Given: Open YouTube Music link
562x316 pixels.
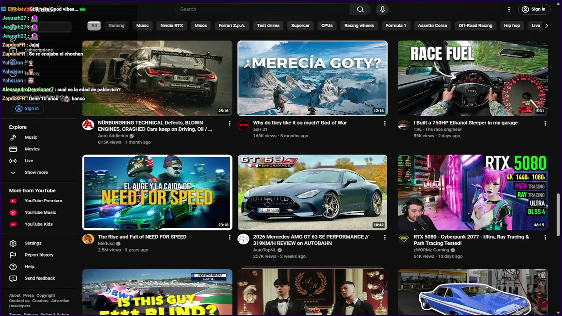Looking at the screenshot, I should pyautogui.click(x=40, y=212).
